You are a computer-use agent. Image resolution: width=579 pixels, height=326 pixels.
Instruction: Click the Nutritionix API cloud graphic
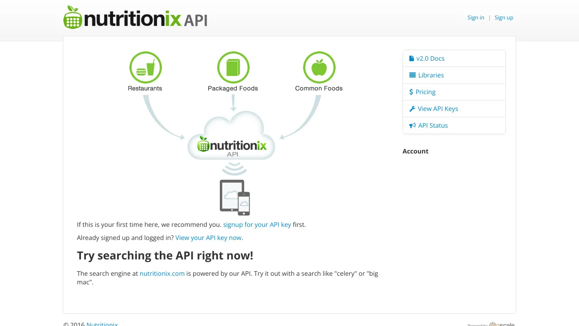pyautogui.click(x=232, y=136)
